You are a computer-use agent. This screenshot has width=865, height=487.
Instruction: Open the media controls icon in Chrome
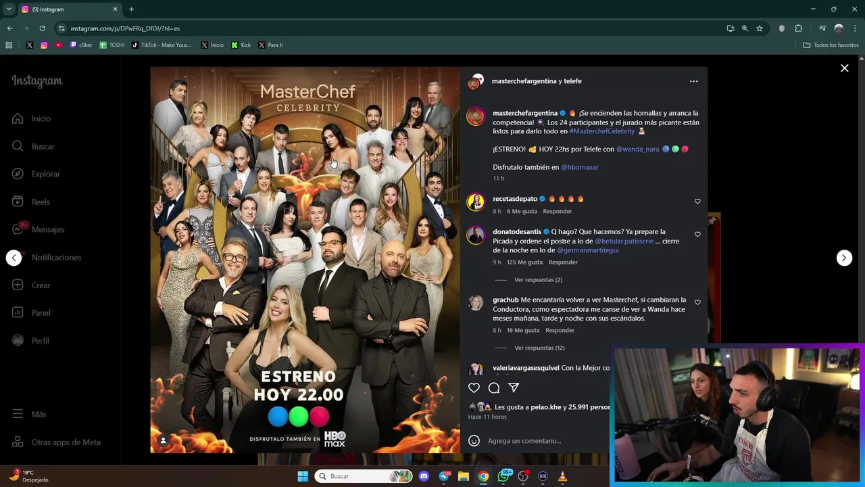pyautogui.click(x=822, y=28)
